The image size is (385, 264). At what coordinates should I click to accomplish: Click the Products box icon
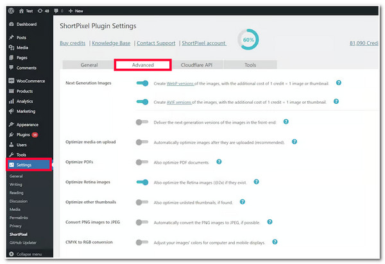coord(12,91)
